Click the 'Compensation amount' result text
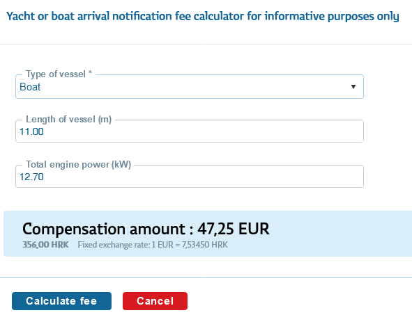 [104, 229]
